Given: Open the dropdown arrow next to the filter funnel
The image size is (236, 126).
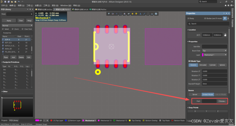Looking at the screenshot, I should (x=228, y=18).
